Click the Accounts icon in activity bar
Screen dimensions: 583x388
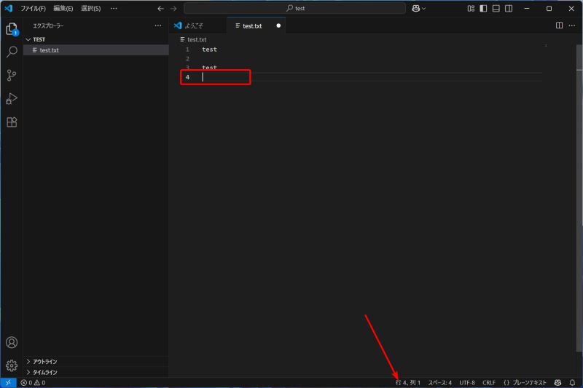12,342
